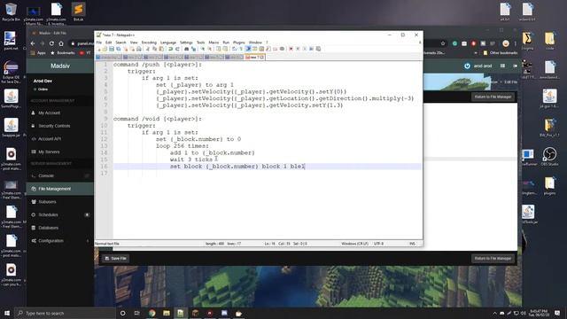
Task: Undo using the toolbar Undo arrow
Action: click(x=170, y=49)
